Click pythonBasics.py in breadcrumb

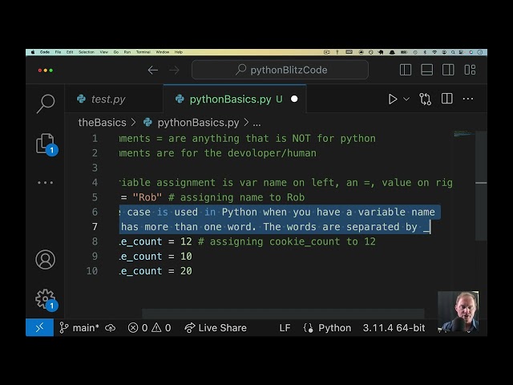[198, 123]
